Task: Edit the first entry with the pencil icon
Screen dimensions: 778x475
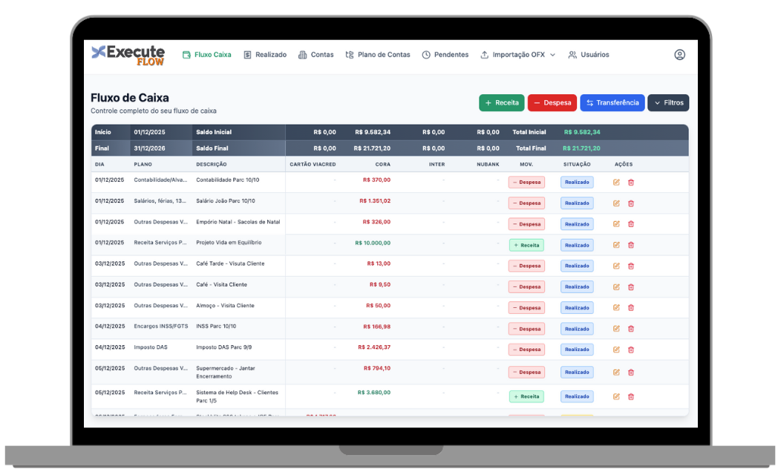Action: pyautogui.click(x=615, y=181)
